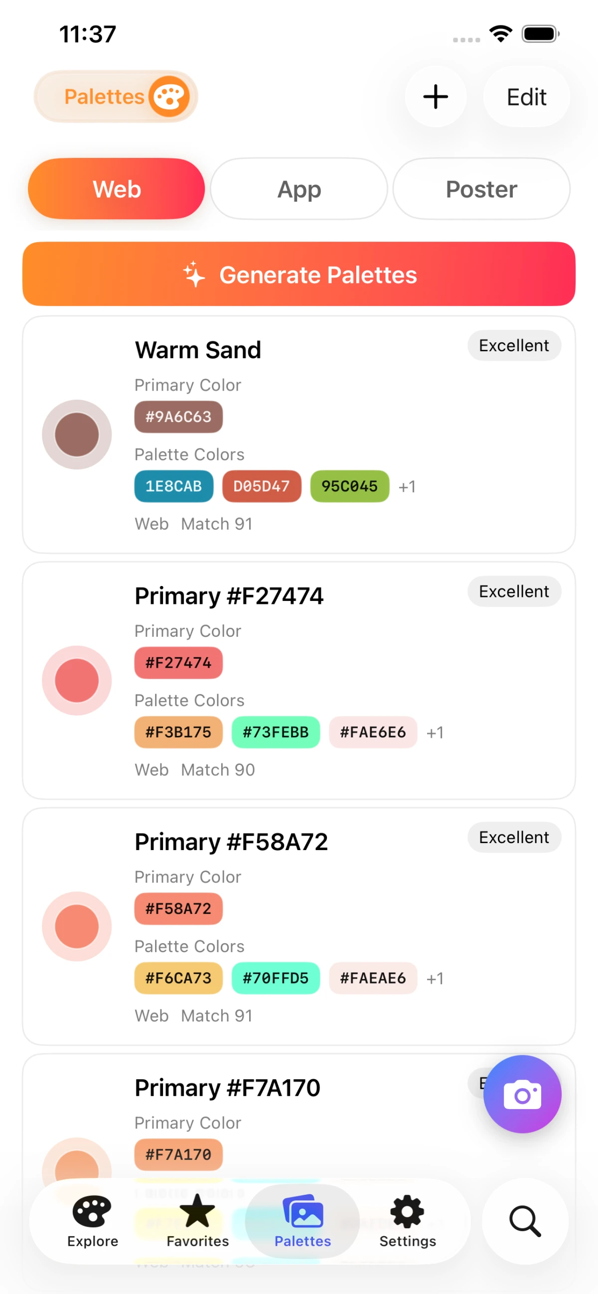This screenshot has width=598, height=1294.
Task: Click the #9A6C63 primary color chip
Action: click(178, 417)
